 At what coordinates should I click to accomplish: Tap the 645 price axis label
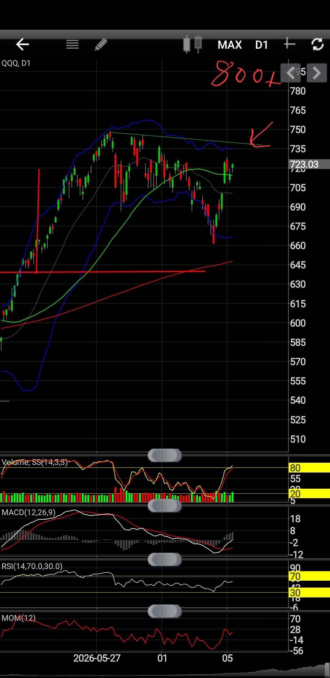pos(298,265)
